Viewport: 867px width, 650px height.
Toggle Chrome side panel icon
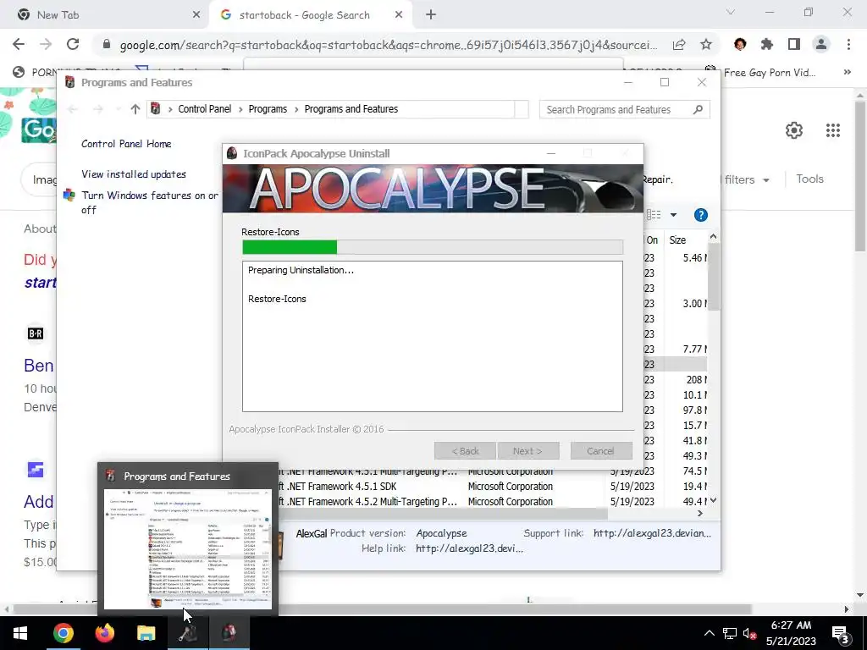click(x=794, y=44)
